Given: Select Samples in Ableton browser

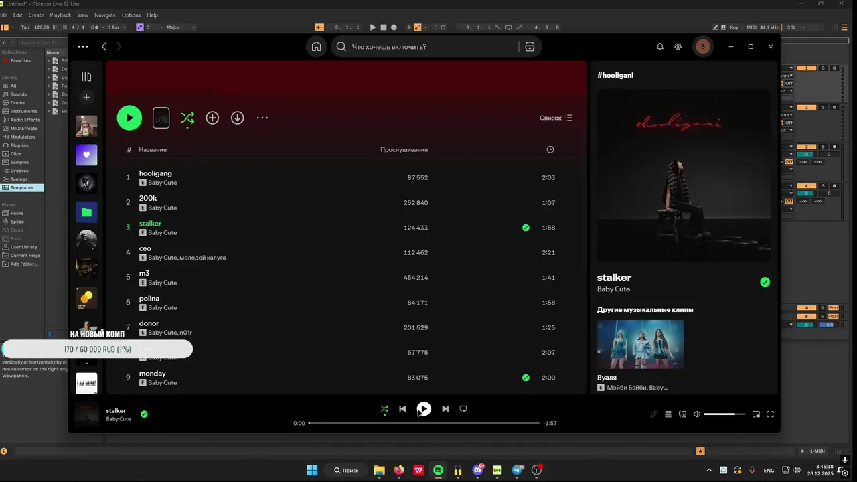Looking at the screenshot, I should (19, 162).
